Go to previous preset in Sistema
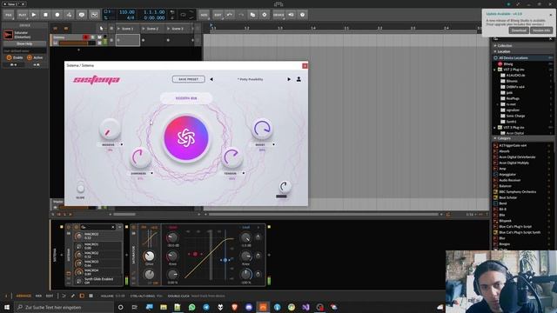557x313 pixels. [211, 79]
